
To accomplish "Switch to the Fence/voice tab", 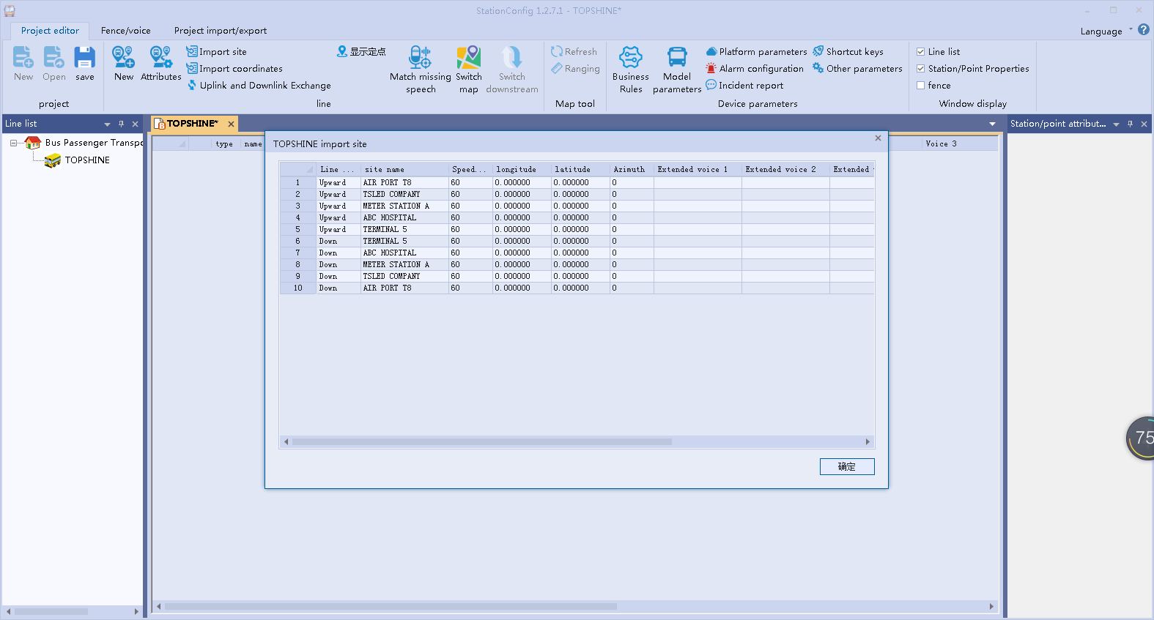I will click(125, 31).
